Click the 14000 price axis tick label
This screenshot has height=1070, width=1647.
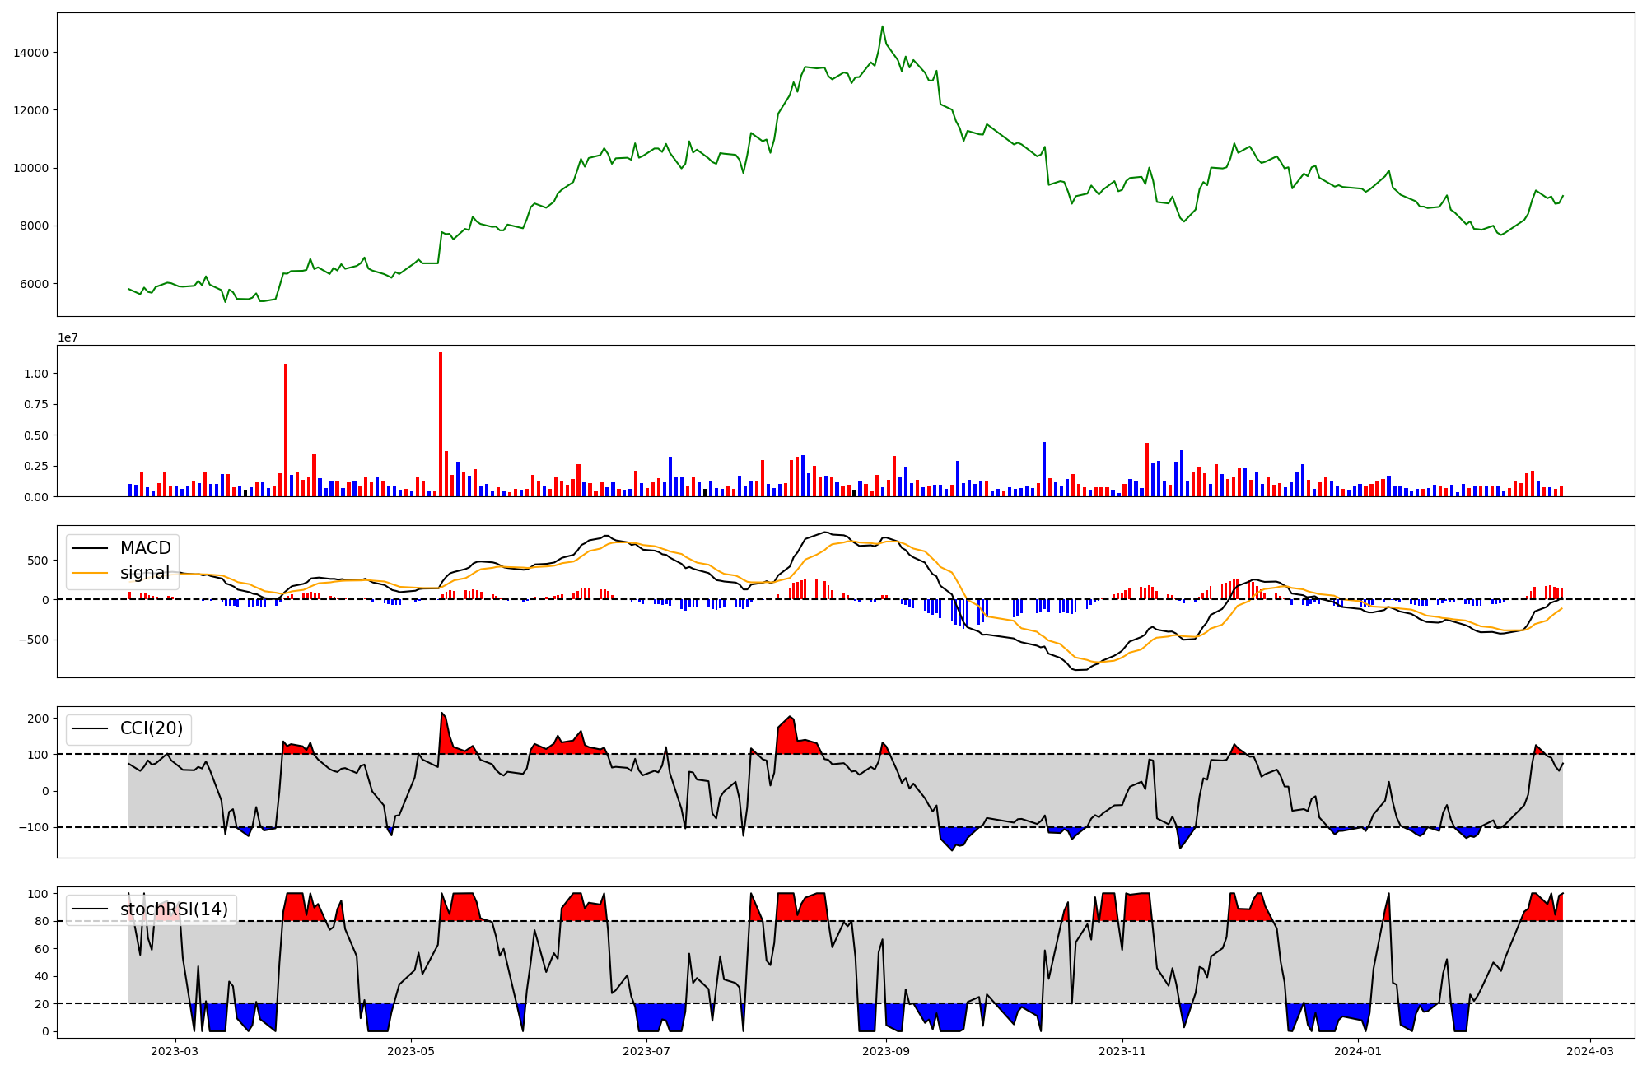(x=31, y=53)
